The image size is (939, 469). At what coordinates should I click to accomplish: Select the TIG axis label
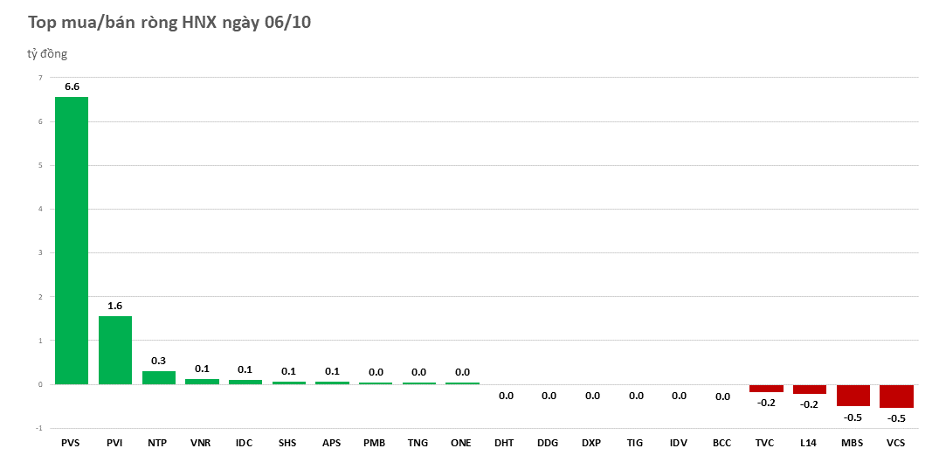coord(635,443)
